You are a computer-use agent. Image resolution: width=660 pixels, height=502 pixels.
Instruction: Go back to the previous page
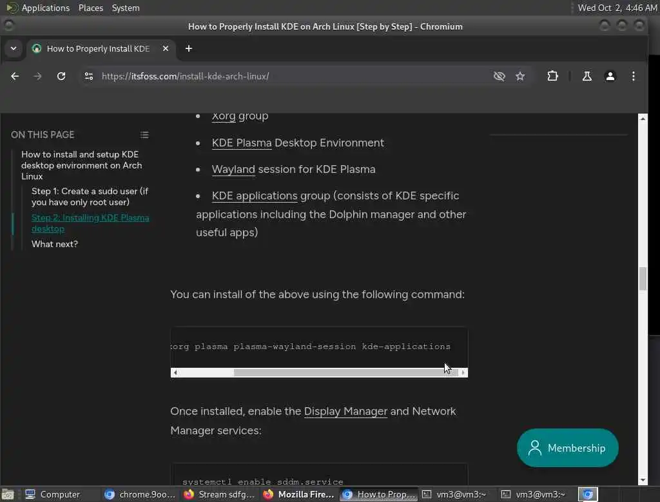pos(15,76)
